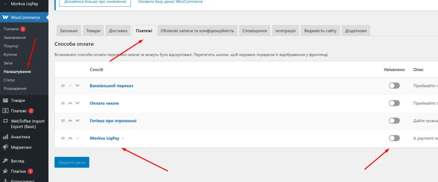Click the Користувачі person icon

click(5, 180)
